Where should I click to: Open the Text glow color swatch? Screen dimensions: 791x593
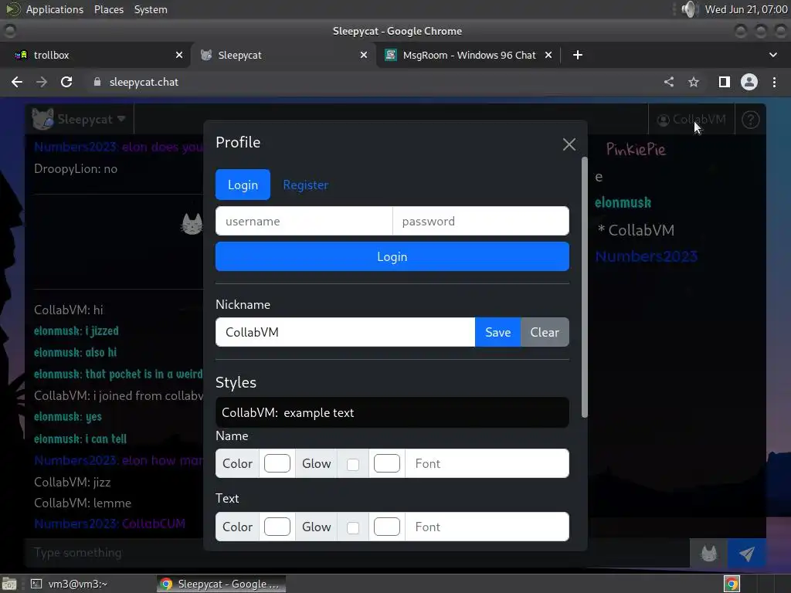386,527
